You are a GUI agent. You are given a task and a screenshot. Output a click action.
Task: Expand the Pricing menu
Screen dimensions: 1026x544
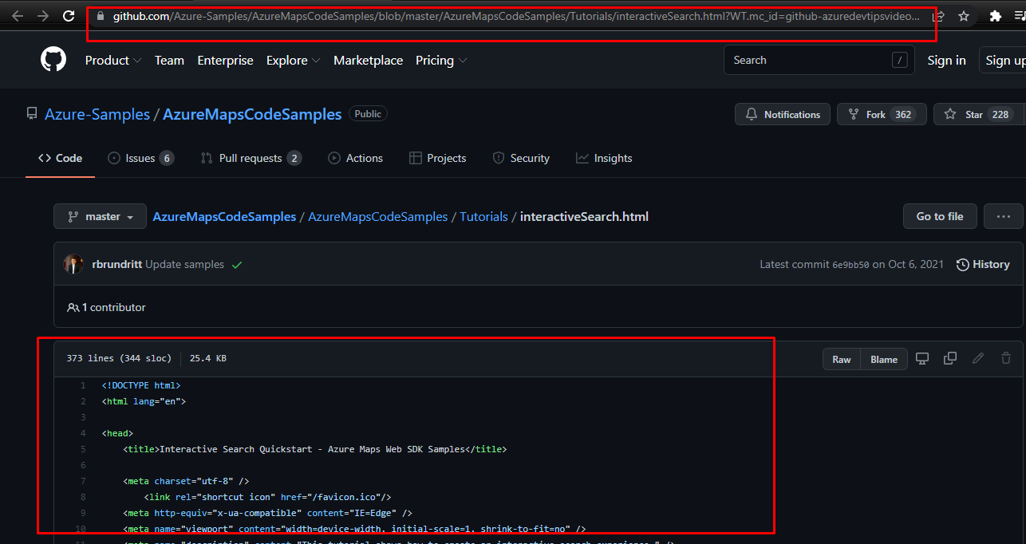(441, 61)
